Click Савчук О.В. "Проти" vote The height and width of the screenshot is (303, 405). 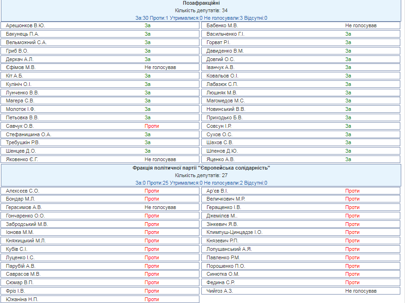click(151, 126)
